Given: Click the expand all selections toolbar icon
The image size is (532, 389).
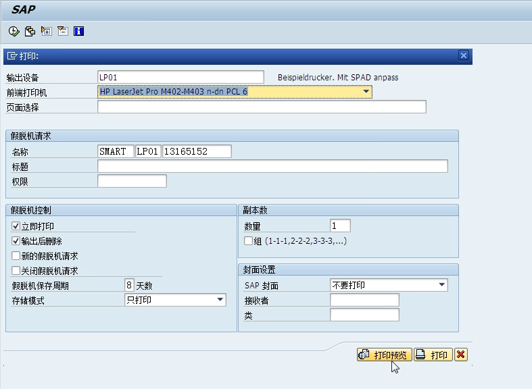Looking at the screenshot, I should point(46,31).
